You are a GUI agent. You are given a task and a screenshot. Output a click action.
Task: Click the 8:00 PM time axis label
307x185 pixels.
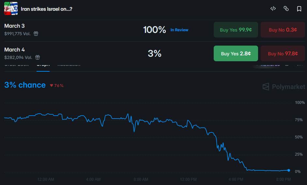coord(283,179)
